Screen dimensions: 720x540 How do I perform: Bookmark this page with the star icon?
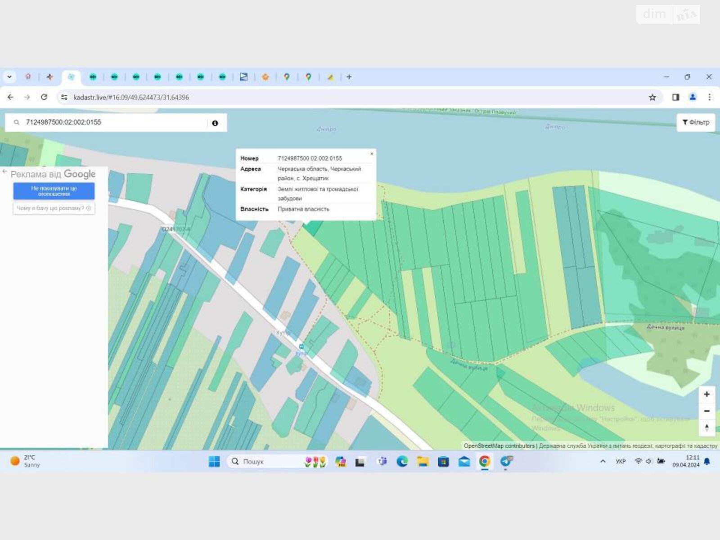tap(652, 97)
